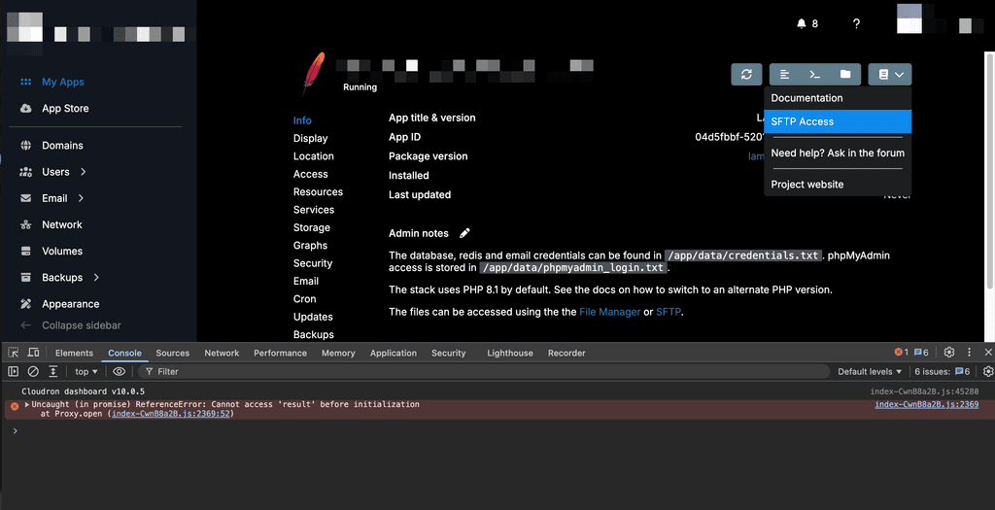This screenshot has width=995, height=510.
Task: Switch to the Performance DevTools tab
Action: (280, 353)
